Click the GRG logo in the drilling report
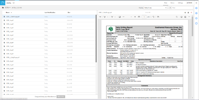This screenshot has height=100, width=199. (x=111, y=29)
